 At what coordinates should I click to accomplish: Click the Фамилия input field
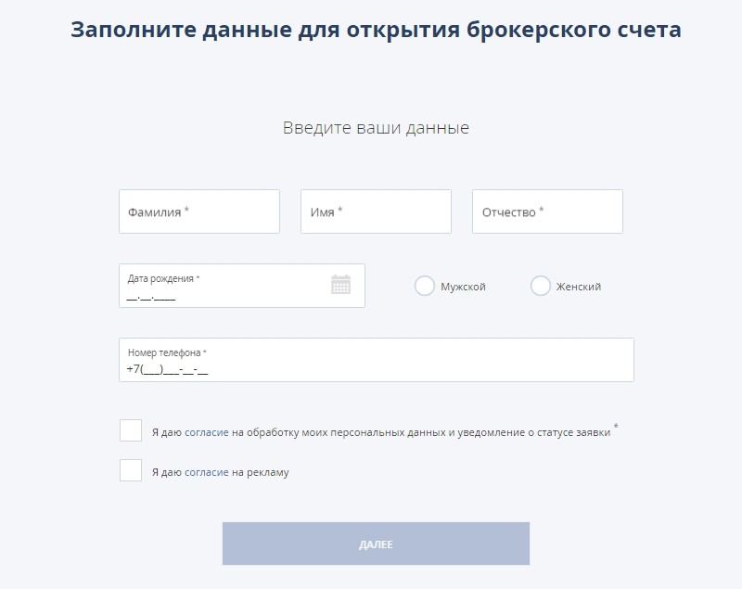coord(199,211)
